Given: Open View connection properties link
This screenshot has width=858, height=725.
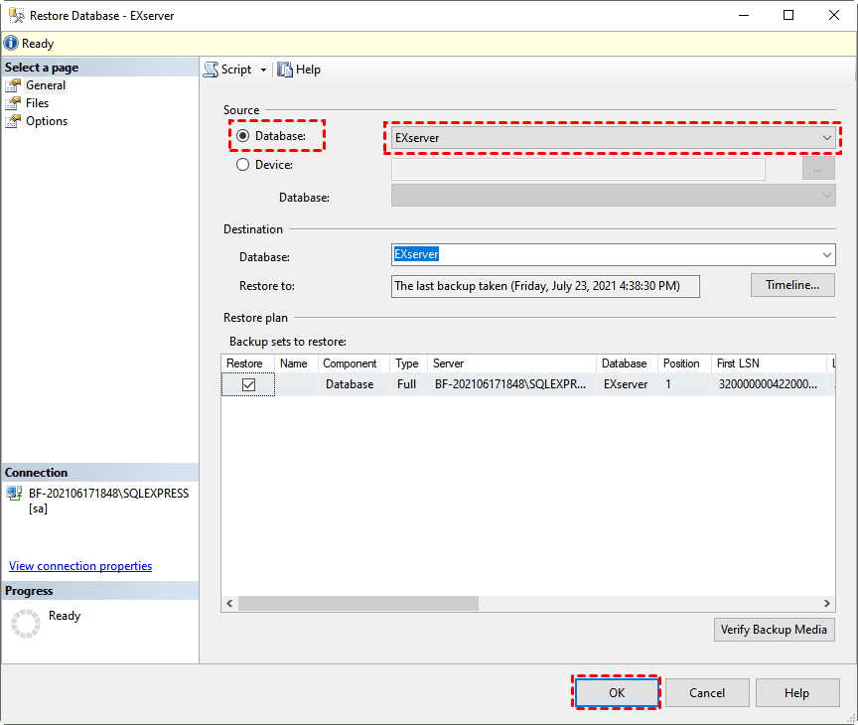Looking at the screenshot, I should tap(79, 565).
